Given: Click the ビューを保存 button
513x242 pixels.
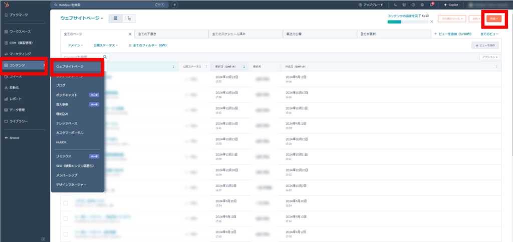Looking at the screenshot, I should point(485,45).
